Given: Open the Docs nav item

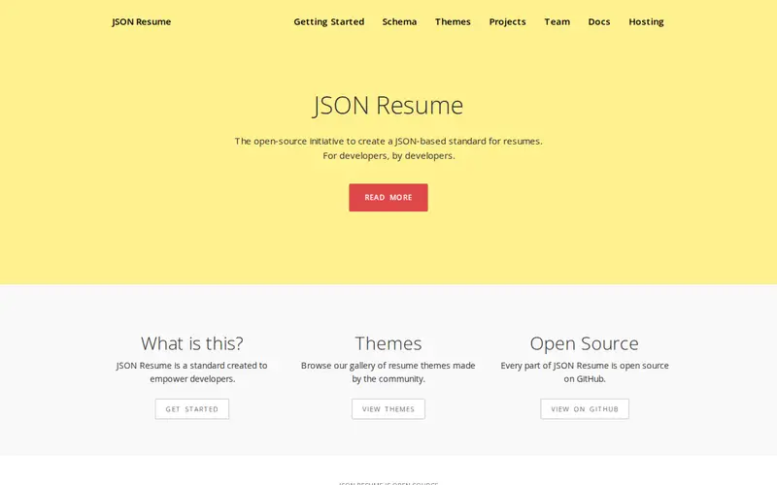Looking at the screenshot, I should coord(599,21).
